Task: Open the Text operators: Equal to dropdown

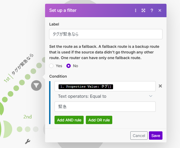Action: [x=105, y=96]
